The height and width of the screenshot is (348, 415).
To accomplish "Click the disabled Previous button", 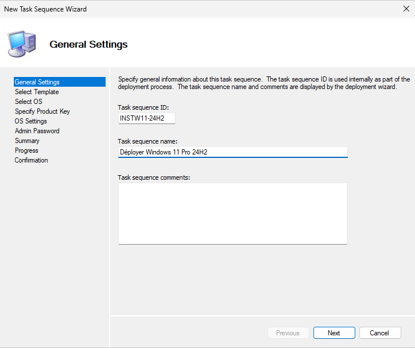I will [288, 333].
